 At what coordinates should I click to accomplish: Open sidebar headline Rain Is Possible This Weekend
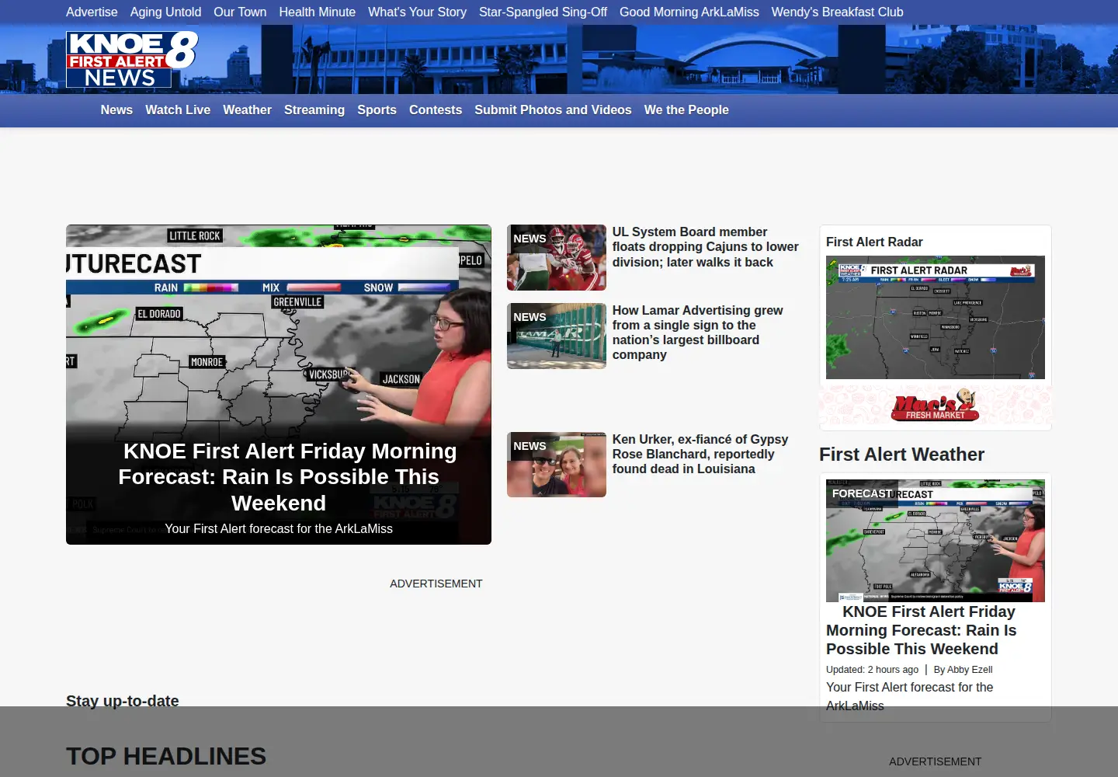click(x=922, y=630)
